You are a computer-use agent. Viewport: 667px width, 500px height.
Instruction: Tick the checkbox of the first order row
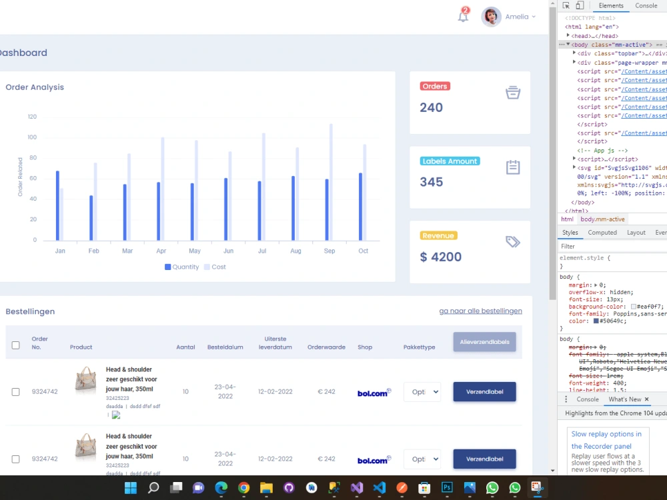click(16, 391)
